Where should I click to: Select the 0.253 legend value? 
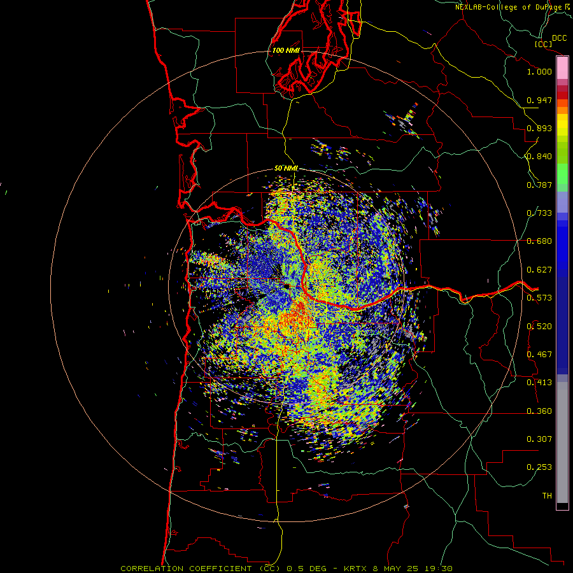point(539,467)
